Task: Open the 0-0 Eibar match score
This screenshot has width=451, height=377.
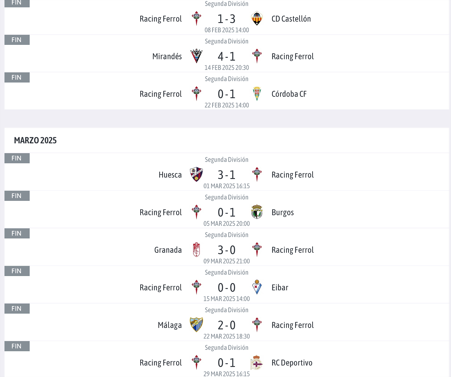Action: click(227, 288)
